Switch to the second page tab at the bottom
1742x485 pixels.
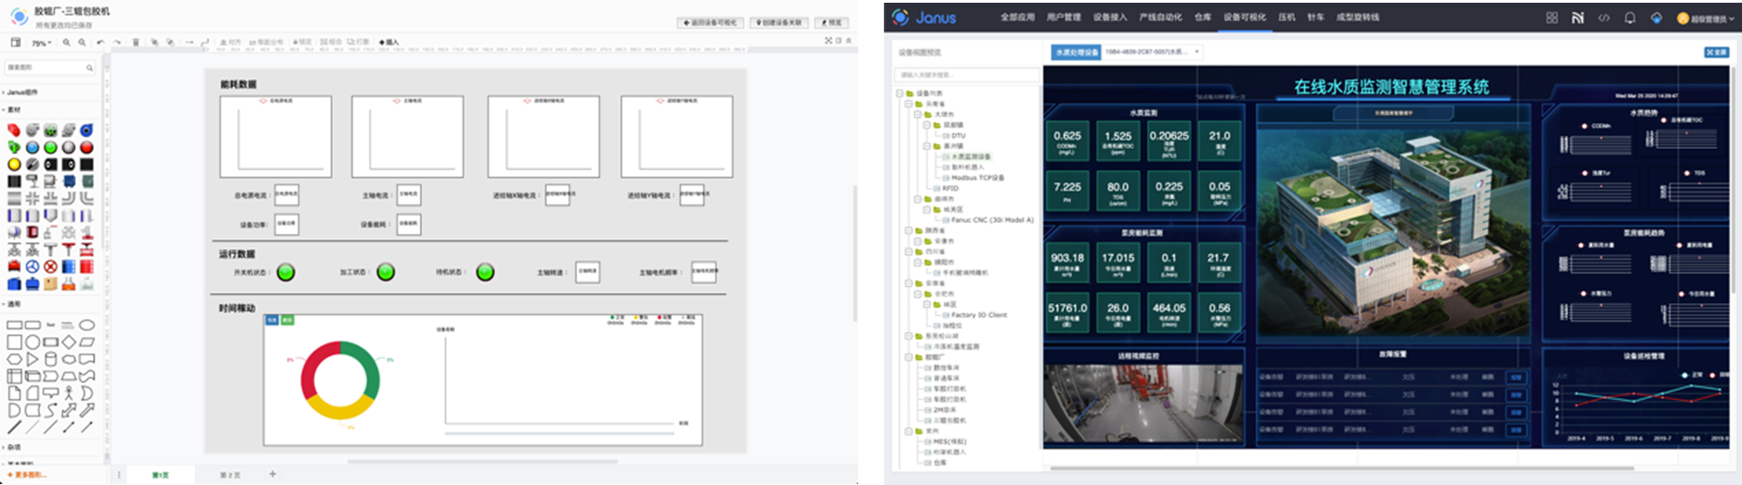pyautogui.click(x=230, y=475)
